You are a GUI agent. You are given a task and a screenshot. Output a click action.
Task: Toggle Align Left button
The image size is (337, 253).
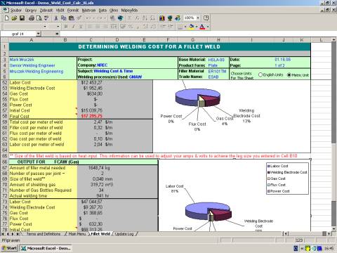[90, 27]
